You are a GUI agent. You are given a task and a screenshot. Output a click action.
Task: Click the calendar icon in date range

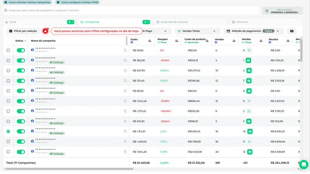267,11
